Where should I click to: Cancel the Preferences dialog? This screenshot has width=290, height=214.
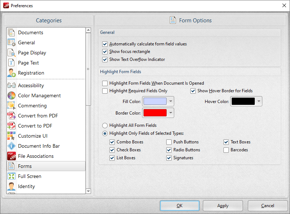click(267, 206)
